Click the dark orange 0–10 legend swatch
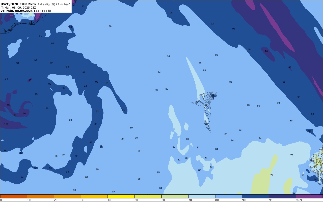Viewport: 323px width, 202px height. (14, 196)
